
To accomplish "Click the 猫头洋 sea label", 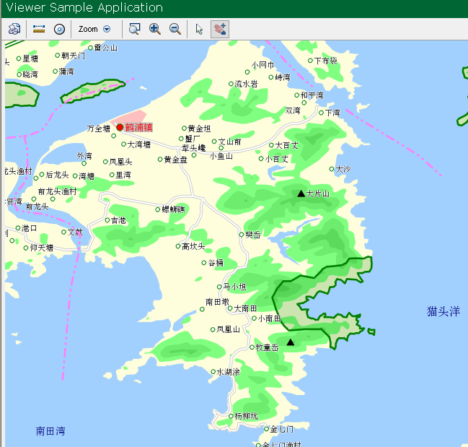I will click(443, 311).
